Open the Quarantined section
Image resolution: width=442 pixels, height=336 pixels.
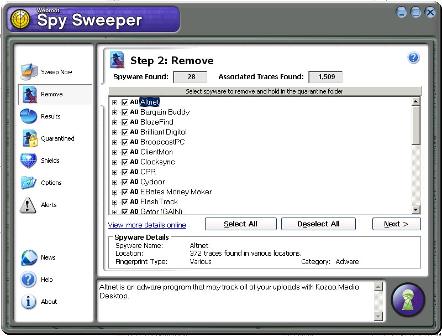point(58,138)
